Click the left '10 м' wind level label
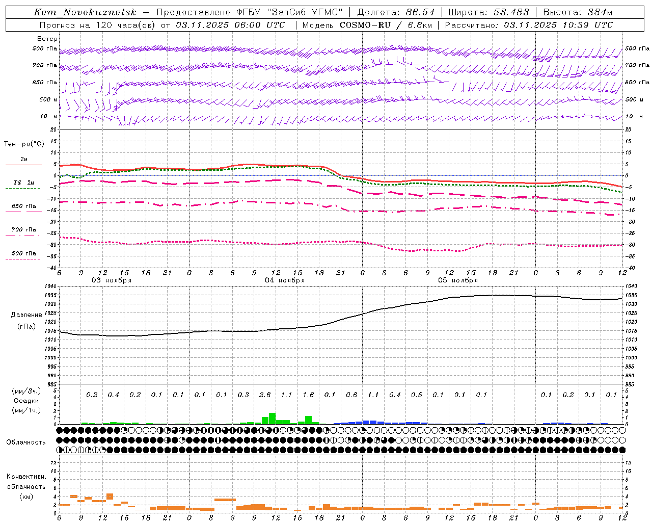Screen dimensions: 652x522 [49, 116]
